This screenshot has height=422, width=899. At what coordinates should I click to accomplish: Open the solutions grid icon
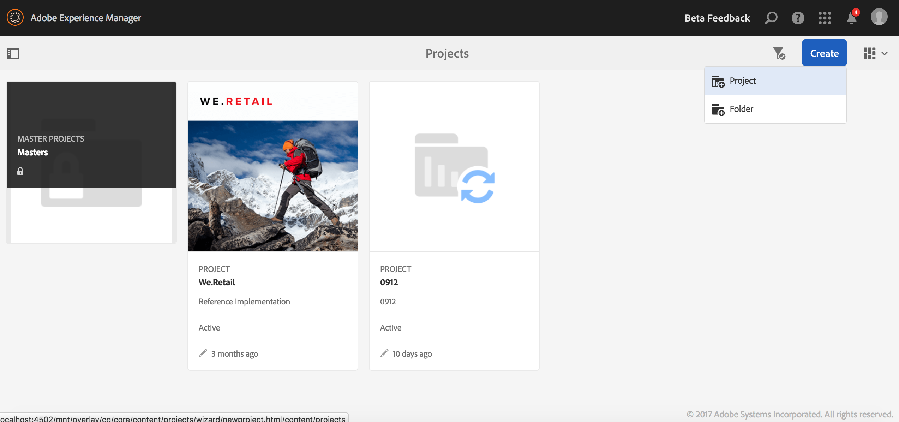coord(825,18)
